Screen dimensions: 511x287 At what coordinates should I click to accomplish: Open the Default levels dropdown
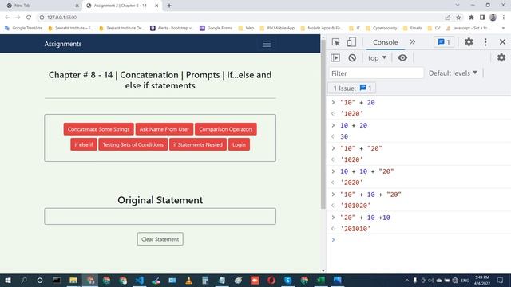[x=453, y=73]
